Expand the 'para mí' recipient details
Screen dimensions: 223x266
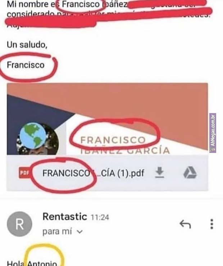80,232
